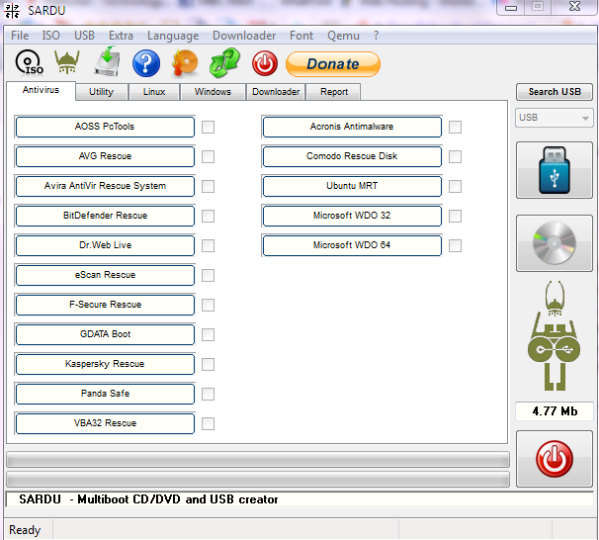Open the question mark menu

coord(376,36)
